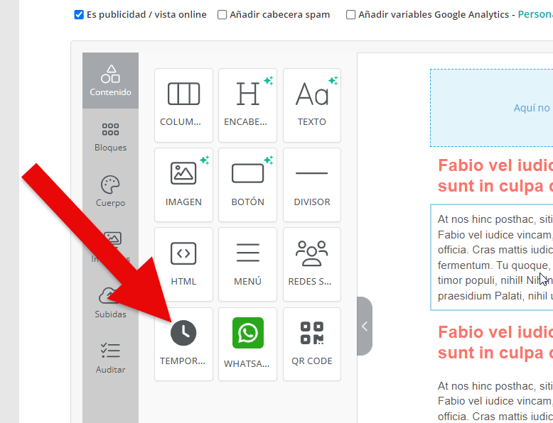Choose the WhatsApp content block

[247, 344]
